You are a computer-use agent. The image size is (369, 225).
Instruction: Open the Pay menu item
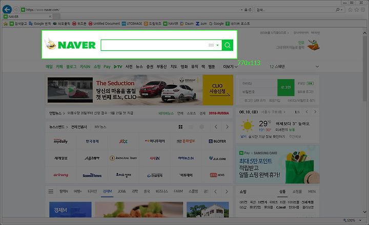107,67
